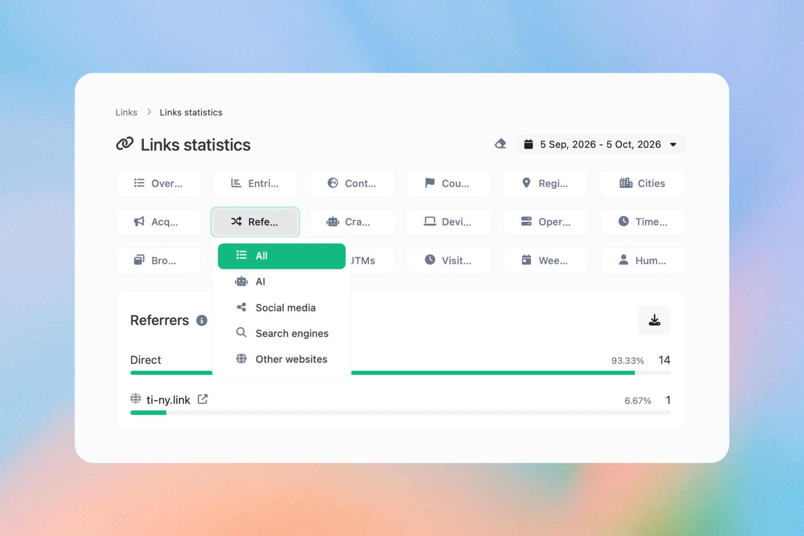Click the calendar icon in date picker

pos(528,144)
